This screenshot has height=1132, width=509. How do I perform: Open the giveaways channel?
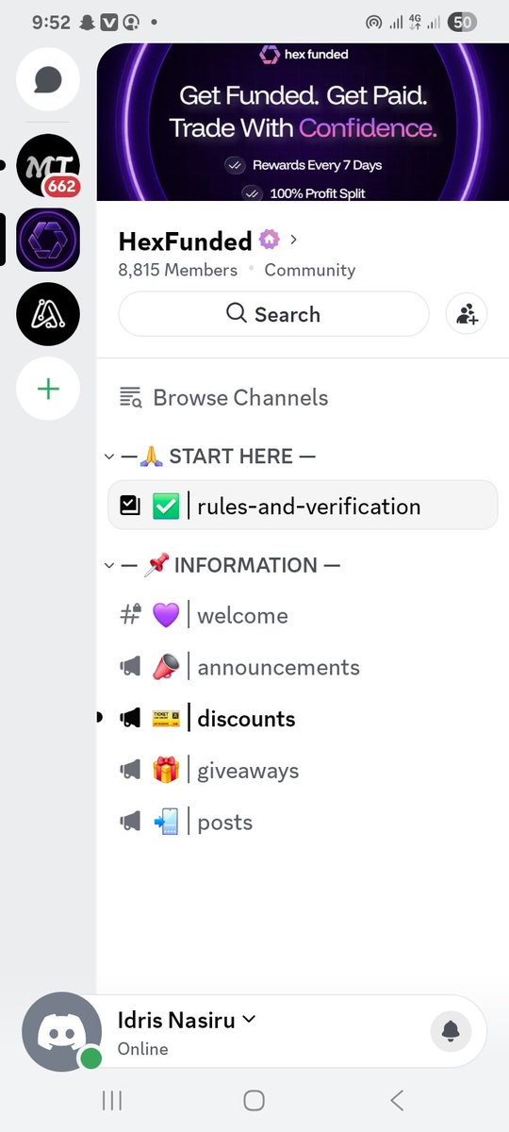302,771
